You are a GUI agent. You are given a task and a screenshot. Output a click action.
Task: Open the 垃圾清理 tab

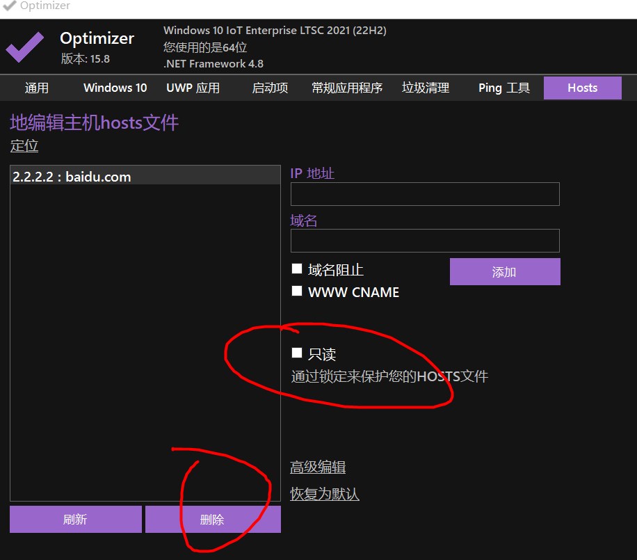tap(426, 88)
